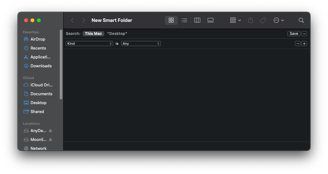Eject the AnyDe... volume

point(51,130)
